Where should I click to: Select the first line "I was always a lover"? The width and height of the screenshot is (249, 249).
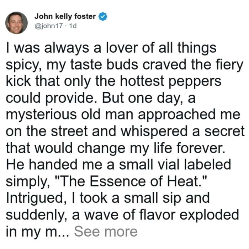tap(72, 48)
